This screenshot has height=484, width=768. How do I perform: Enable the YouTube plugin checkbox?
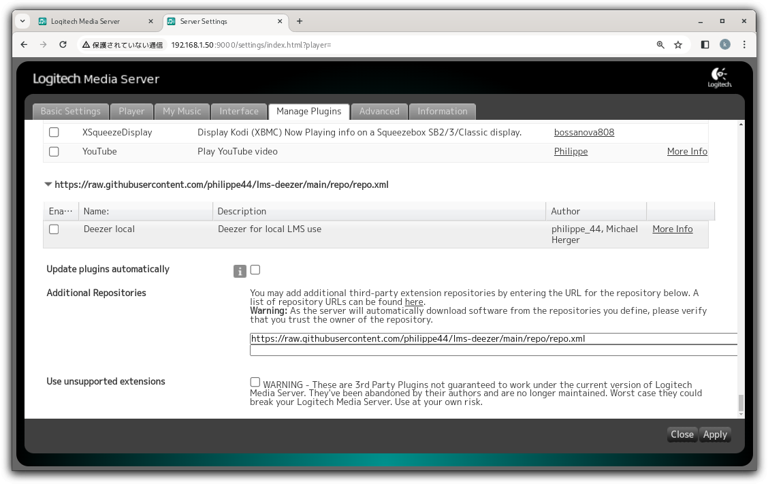54,151
